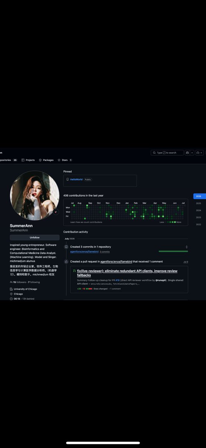Select the 2023 year filter
The image size is (206, 448).
tap(199, 217)
